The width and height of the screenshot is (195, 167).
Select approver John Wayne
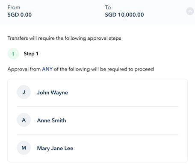click(53, 93)
